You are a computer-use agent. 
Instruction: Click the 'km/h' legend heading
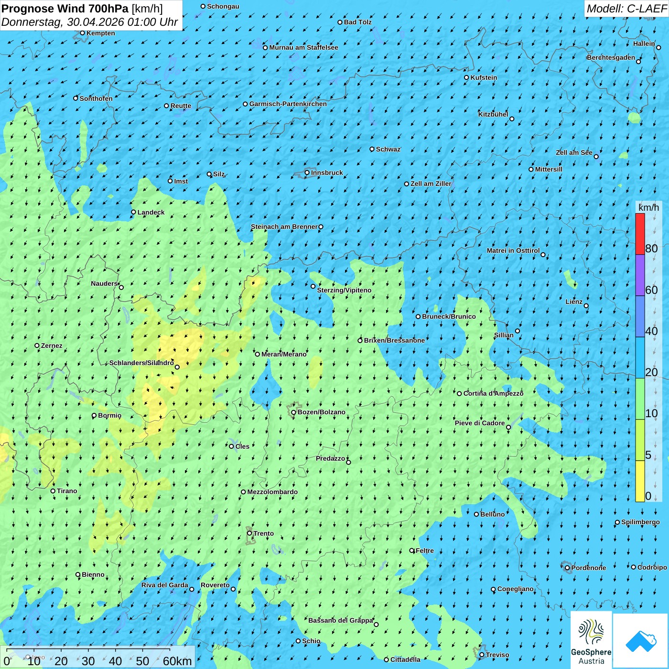[648, 207]
